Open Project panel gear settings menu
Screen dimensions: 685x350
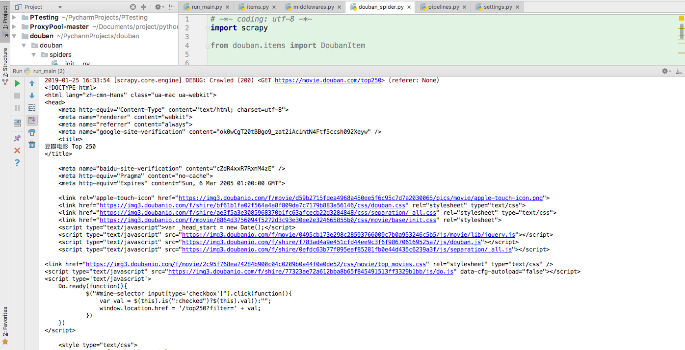(x=159, y=7)
